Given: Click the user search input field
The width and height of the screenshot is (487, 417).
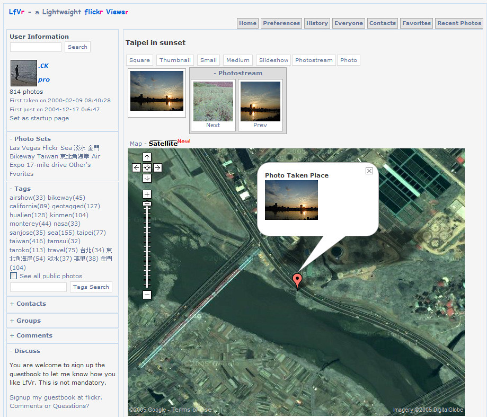Looking at the screenshot, I should click(x=36, y=47).
